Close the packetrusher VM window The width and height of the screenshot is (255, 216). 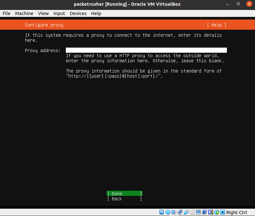(249, 4)
